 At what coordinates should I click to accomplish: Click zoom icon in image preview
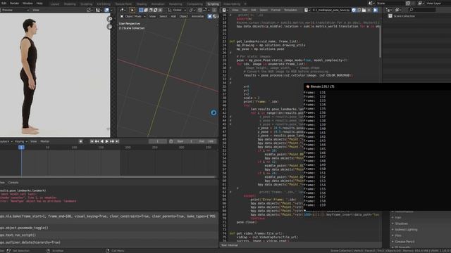click(x=110, y=19)
